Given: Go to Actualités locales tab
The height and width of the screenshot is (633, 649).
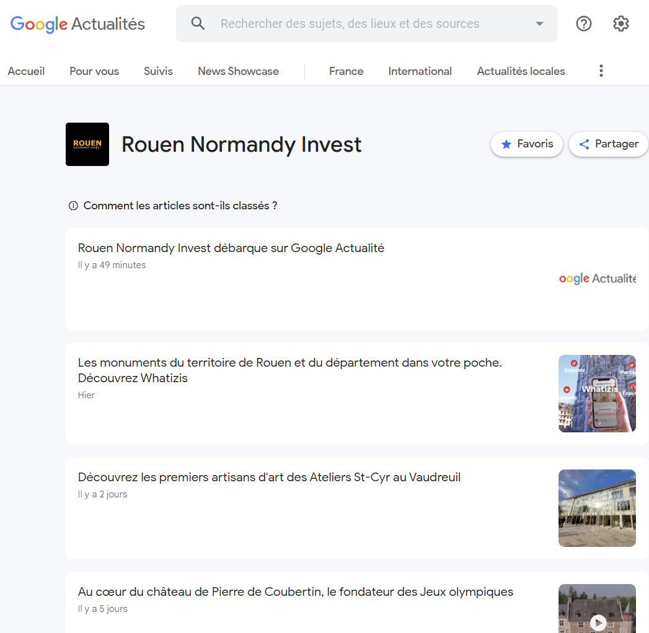Looking at the screenshot, I should 521,71.
